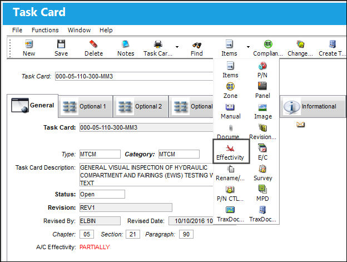Click the top Task Card number field
This screenshot has height=262, width=347.
(134, 76)
